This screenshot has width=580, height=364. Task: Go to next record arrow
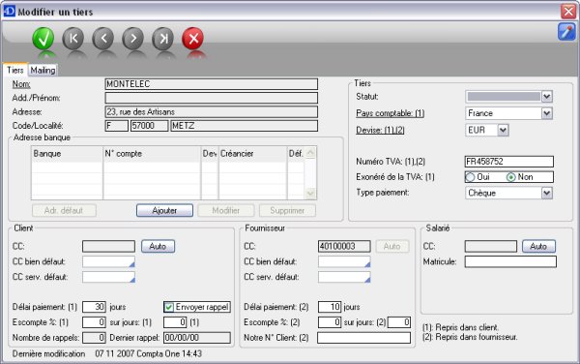[x=133, y=39]
